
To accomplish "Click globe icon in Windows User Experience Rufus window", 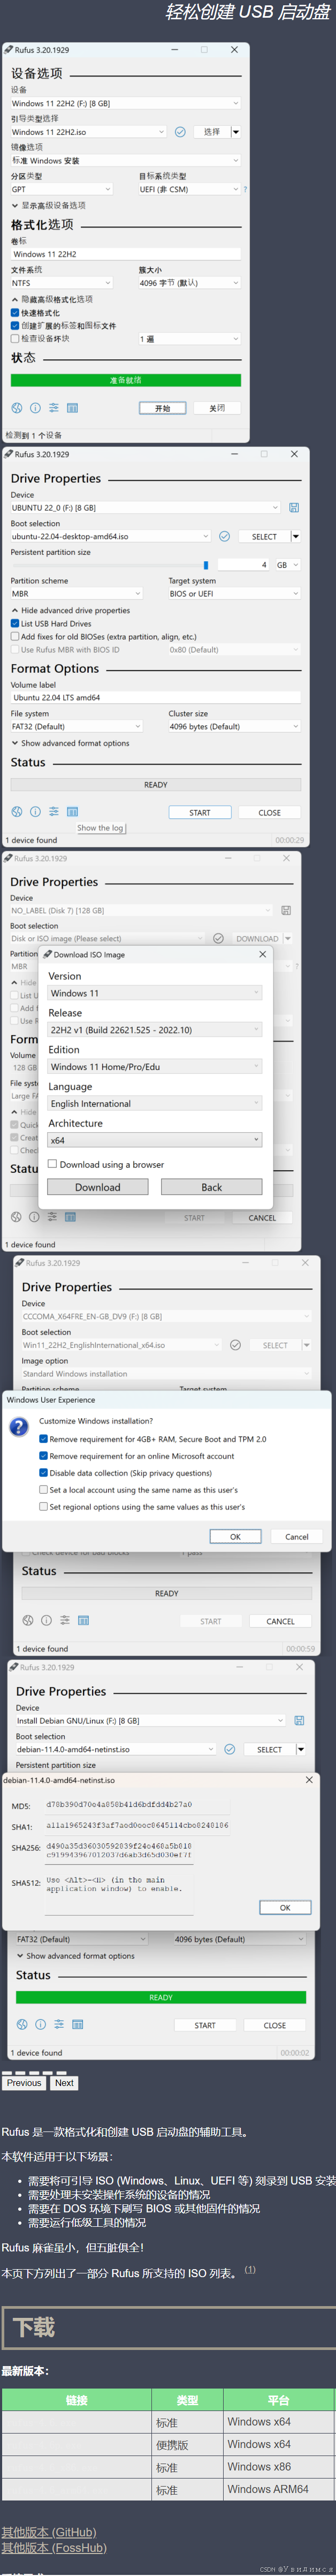I will point(28,1620).
